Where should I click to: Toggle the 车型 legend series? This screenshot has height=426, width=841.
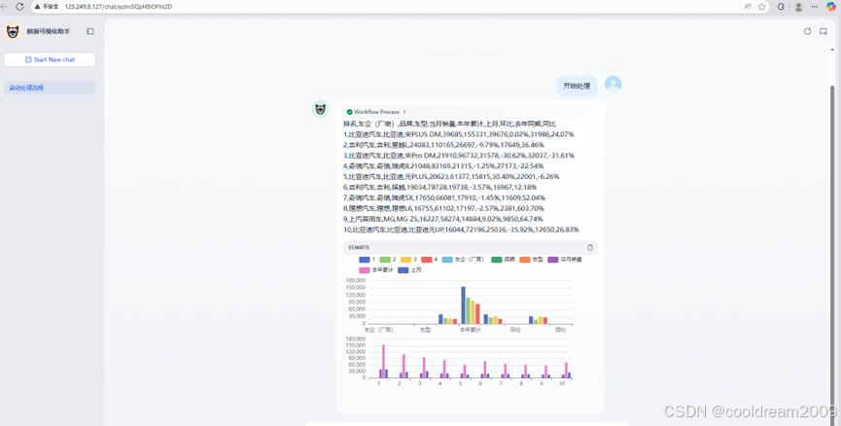coord(532,259)
